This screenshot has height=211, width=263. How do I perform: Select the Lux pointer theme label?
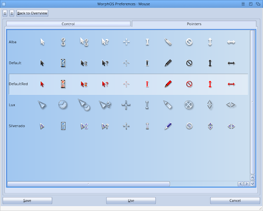point(12,105)
